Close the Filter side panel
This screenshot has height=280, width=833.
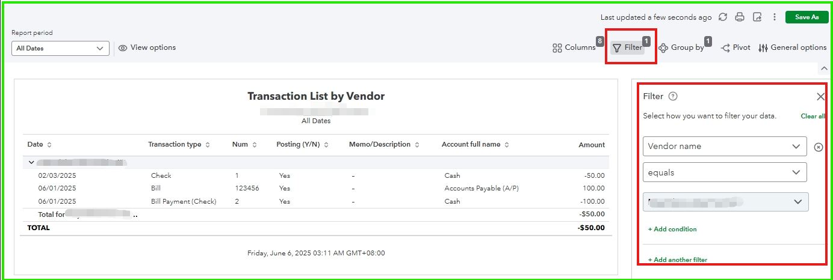pos(820,97)
